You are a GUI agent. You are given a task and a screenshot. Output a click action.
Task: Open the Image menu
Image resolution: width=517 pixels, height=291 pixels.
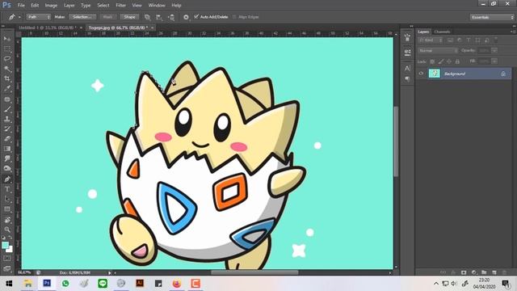[51, 6]
